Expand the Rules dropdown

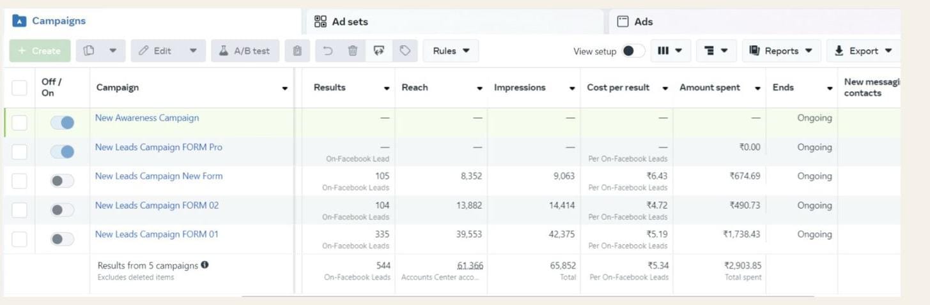click(451, 51)
